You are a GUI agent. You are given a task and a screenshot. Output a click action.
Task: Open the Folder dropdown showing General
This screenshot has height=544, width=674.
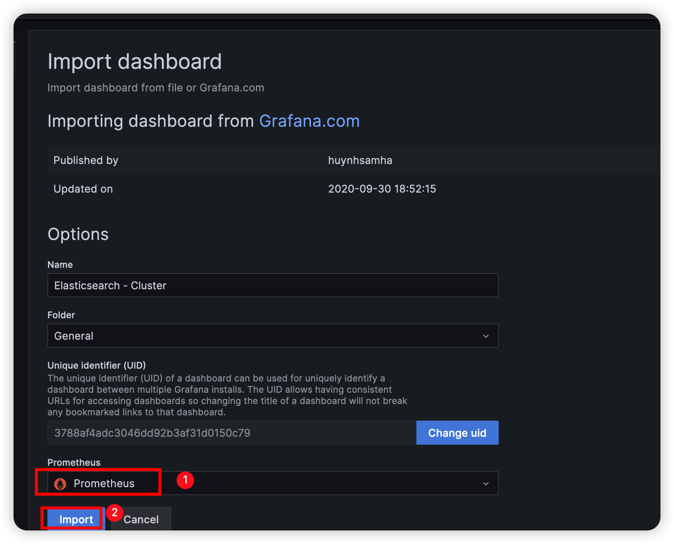pyautogui.click(x=273, y=336)
